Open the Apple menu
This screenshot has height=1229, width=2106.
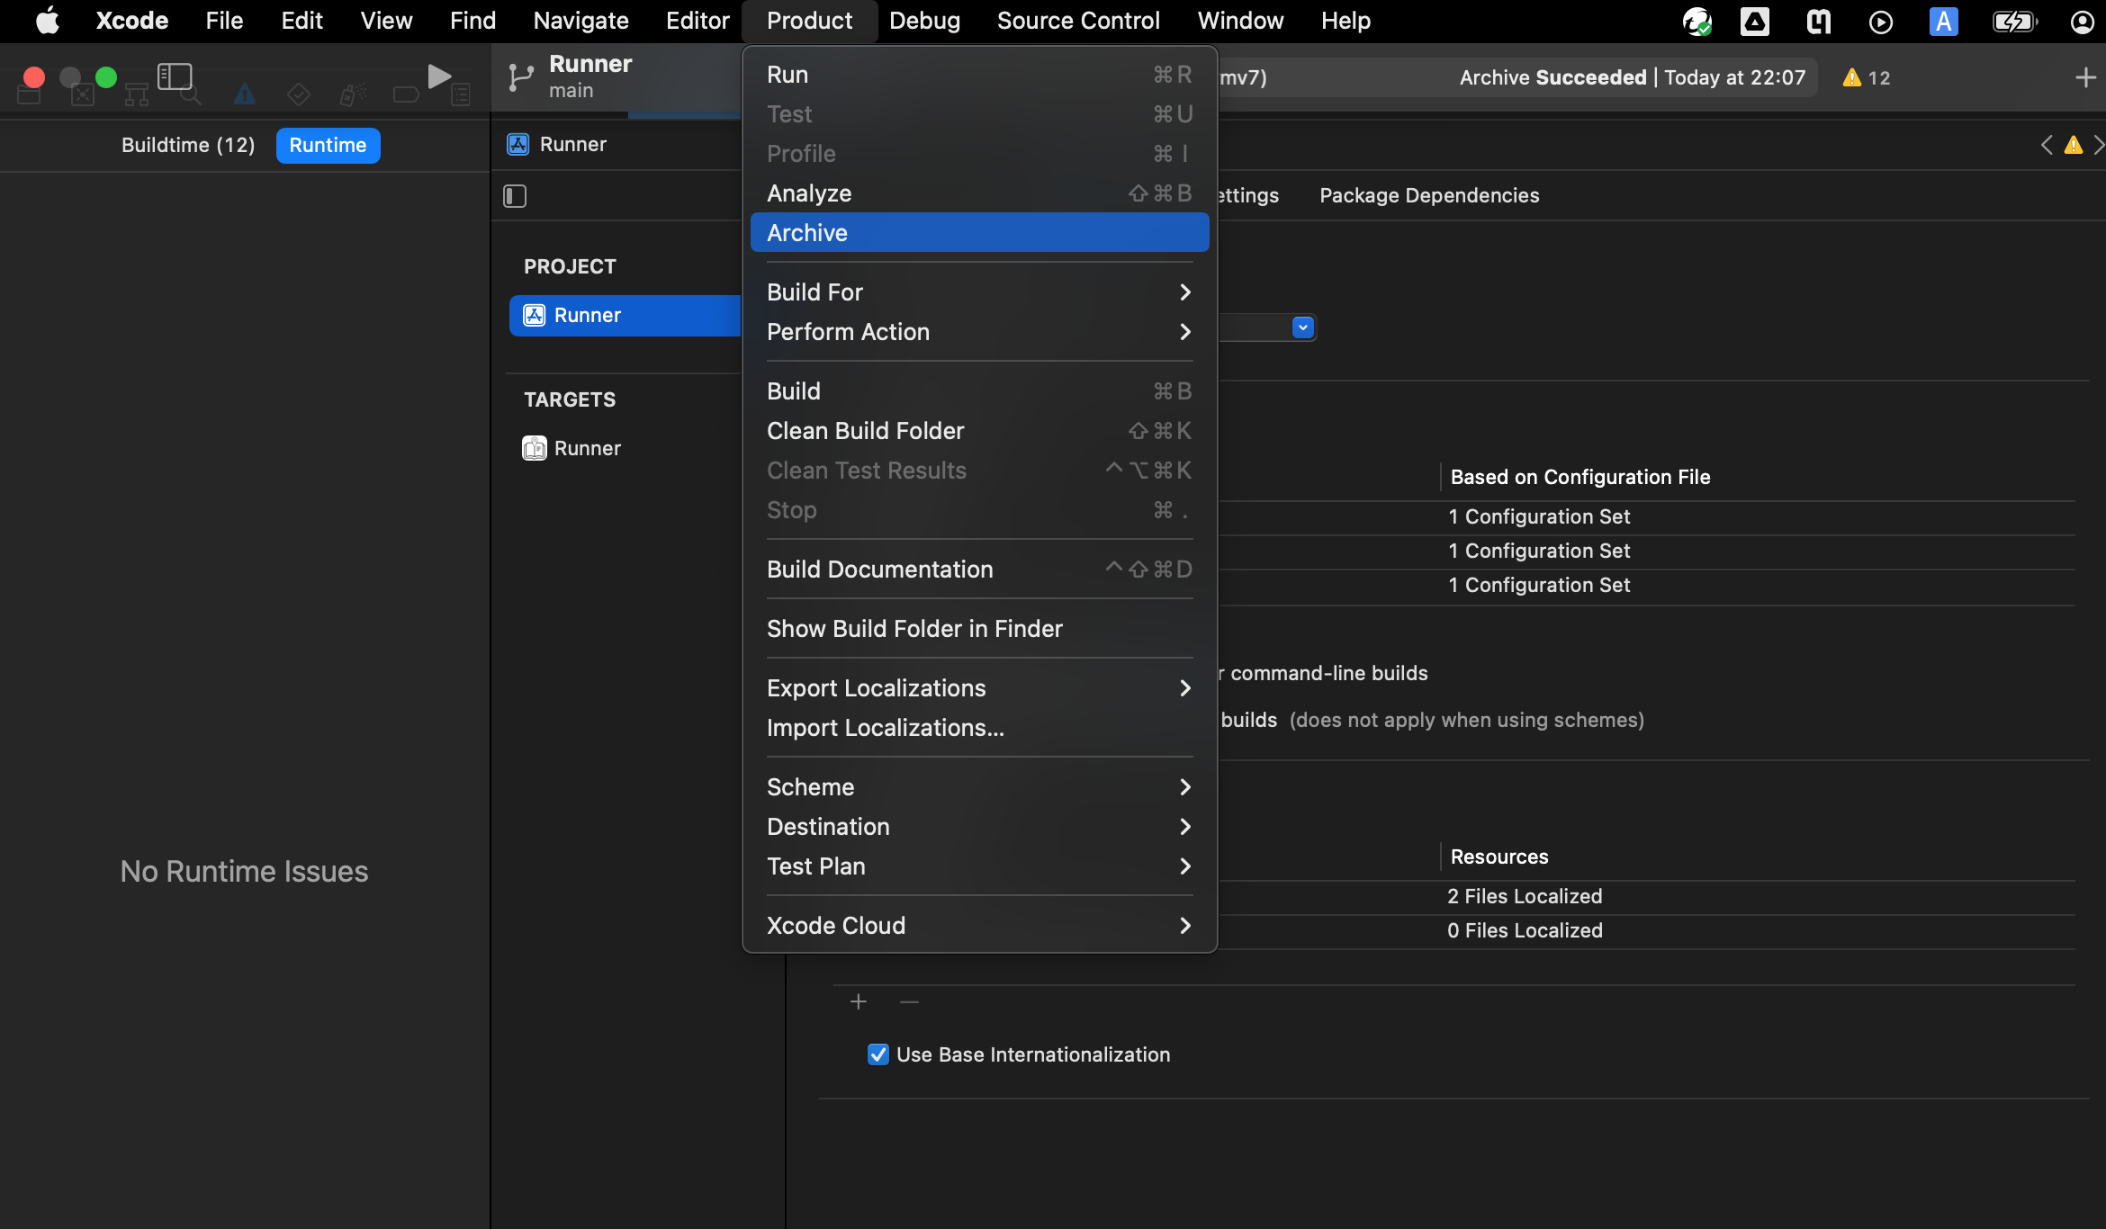pyautogui.click(x=47, y=21)
